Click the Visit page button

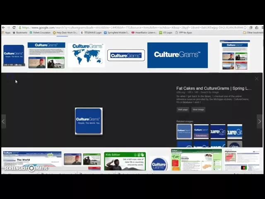tap(183, 109)
